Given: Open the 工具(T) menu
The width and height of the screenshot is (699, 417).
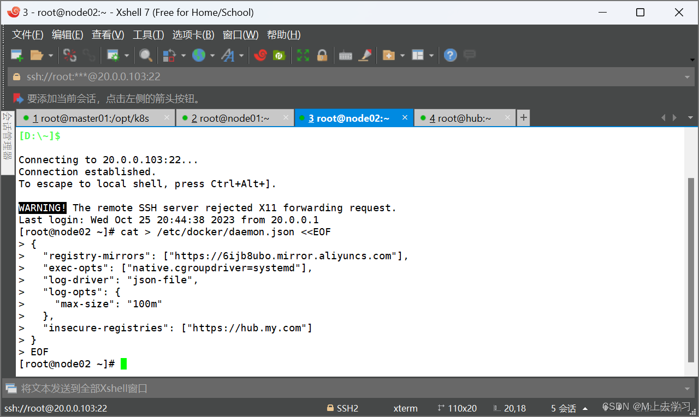Looking at the screenshot, I should click(149, 35).
